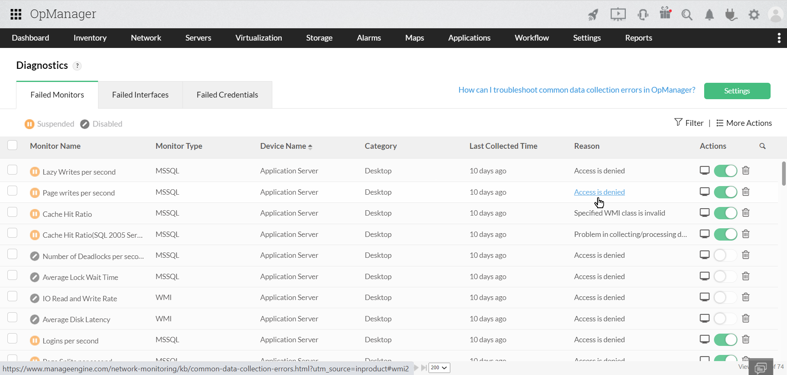Click the Monitor Name column header
The image size is (787, 375).
click(x=55, y=146)
